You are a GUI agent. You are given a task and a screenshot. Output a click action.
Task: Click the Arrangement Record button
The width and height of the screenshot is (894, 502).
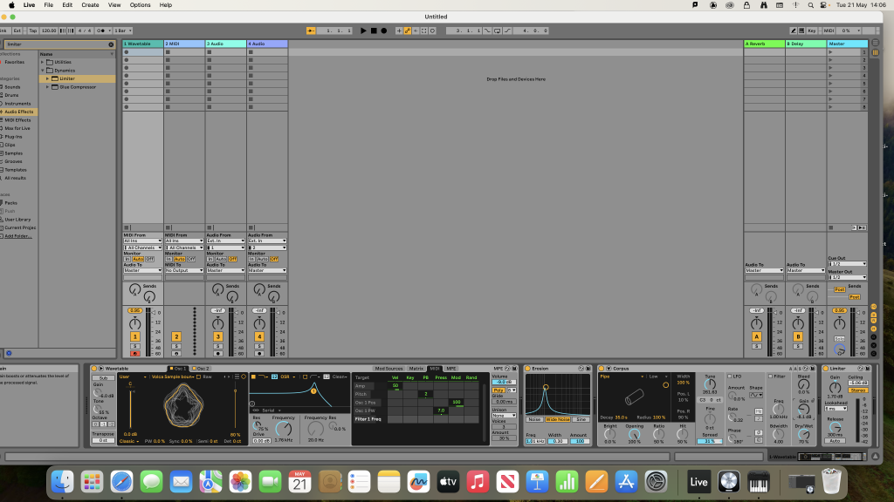point(384,31)
